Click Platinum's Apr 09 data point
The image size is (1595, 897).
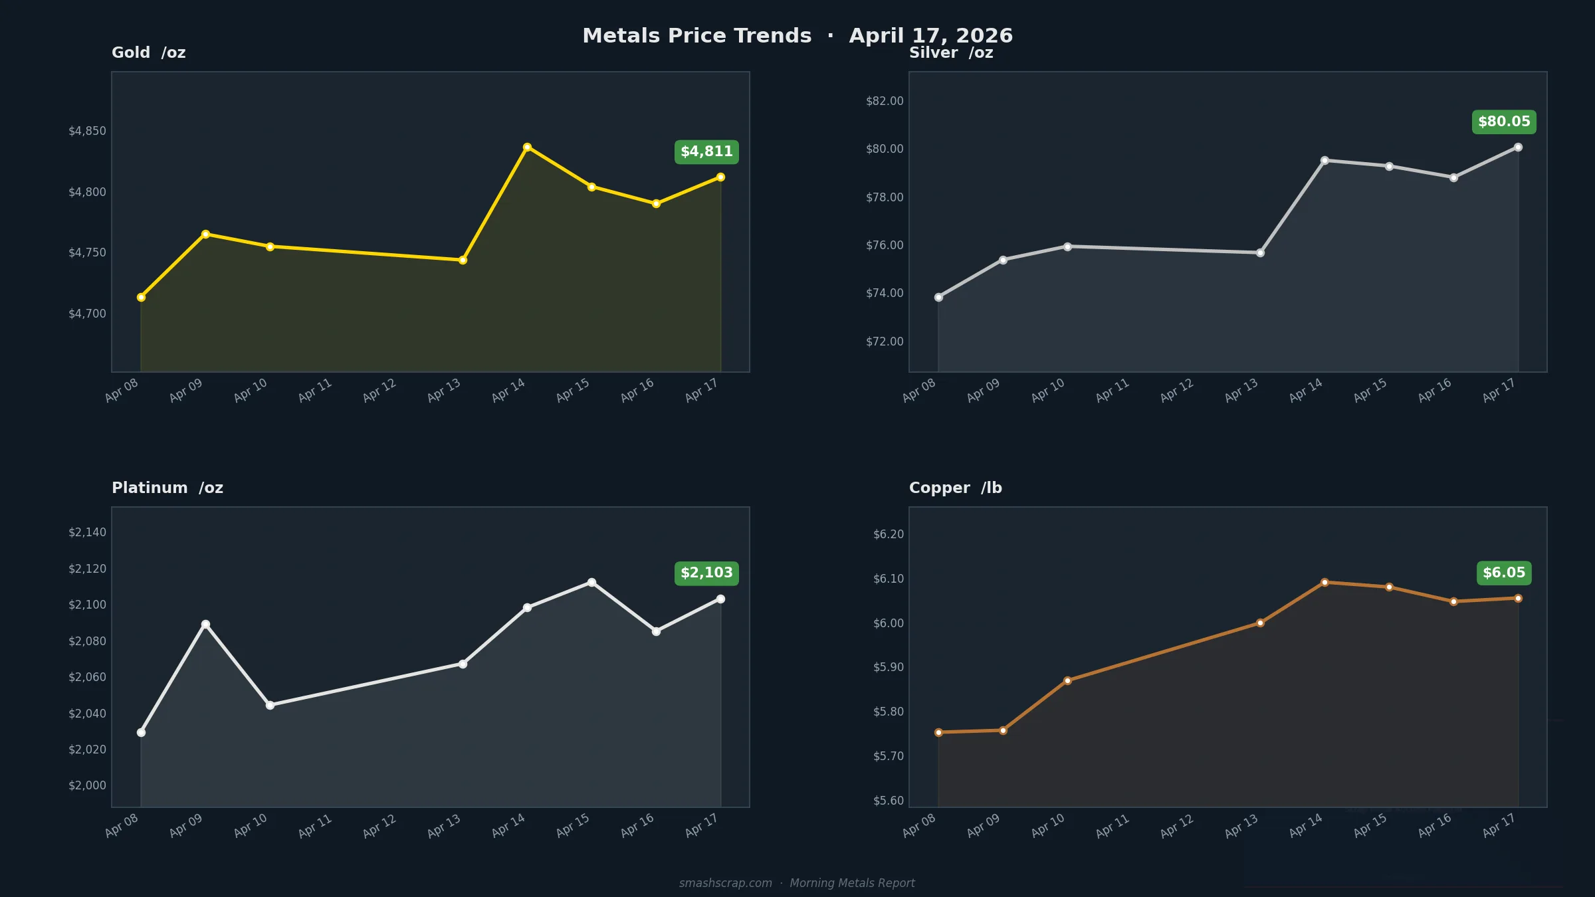pos(205,625)
